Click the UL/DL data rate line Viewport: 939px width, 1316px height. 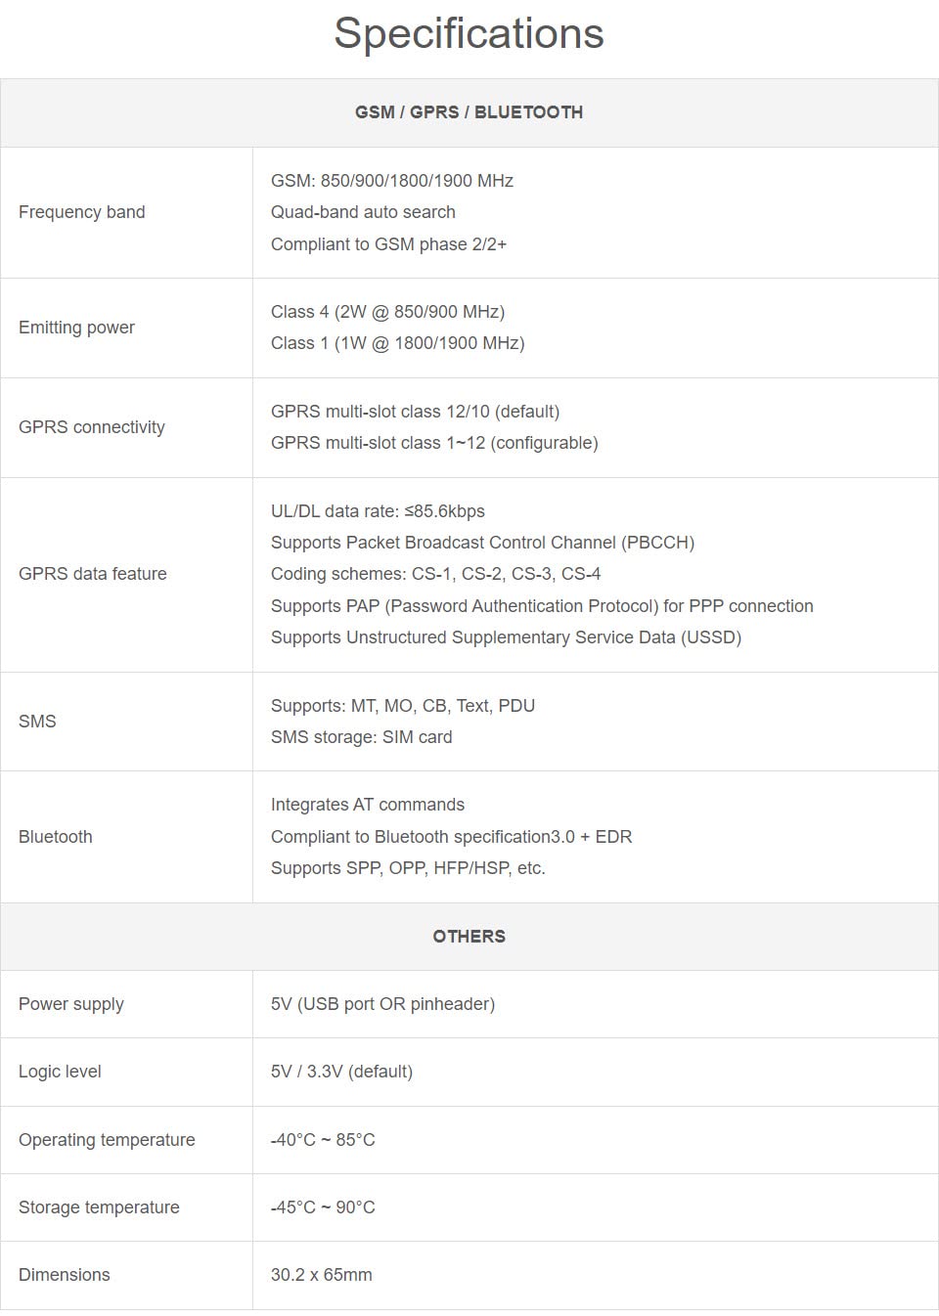pos(378,511)
